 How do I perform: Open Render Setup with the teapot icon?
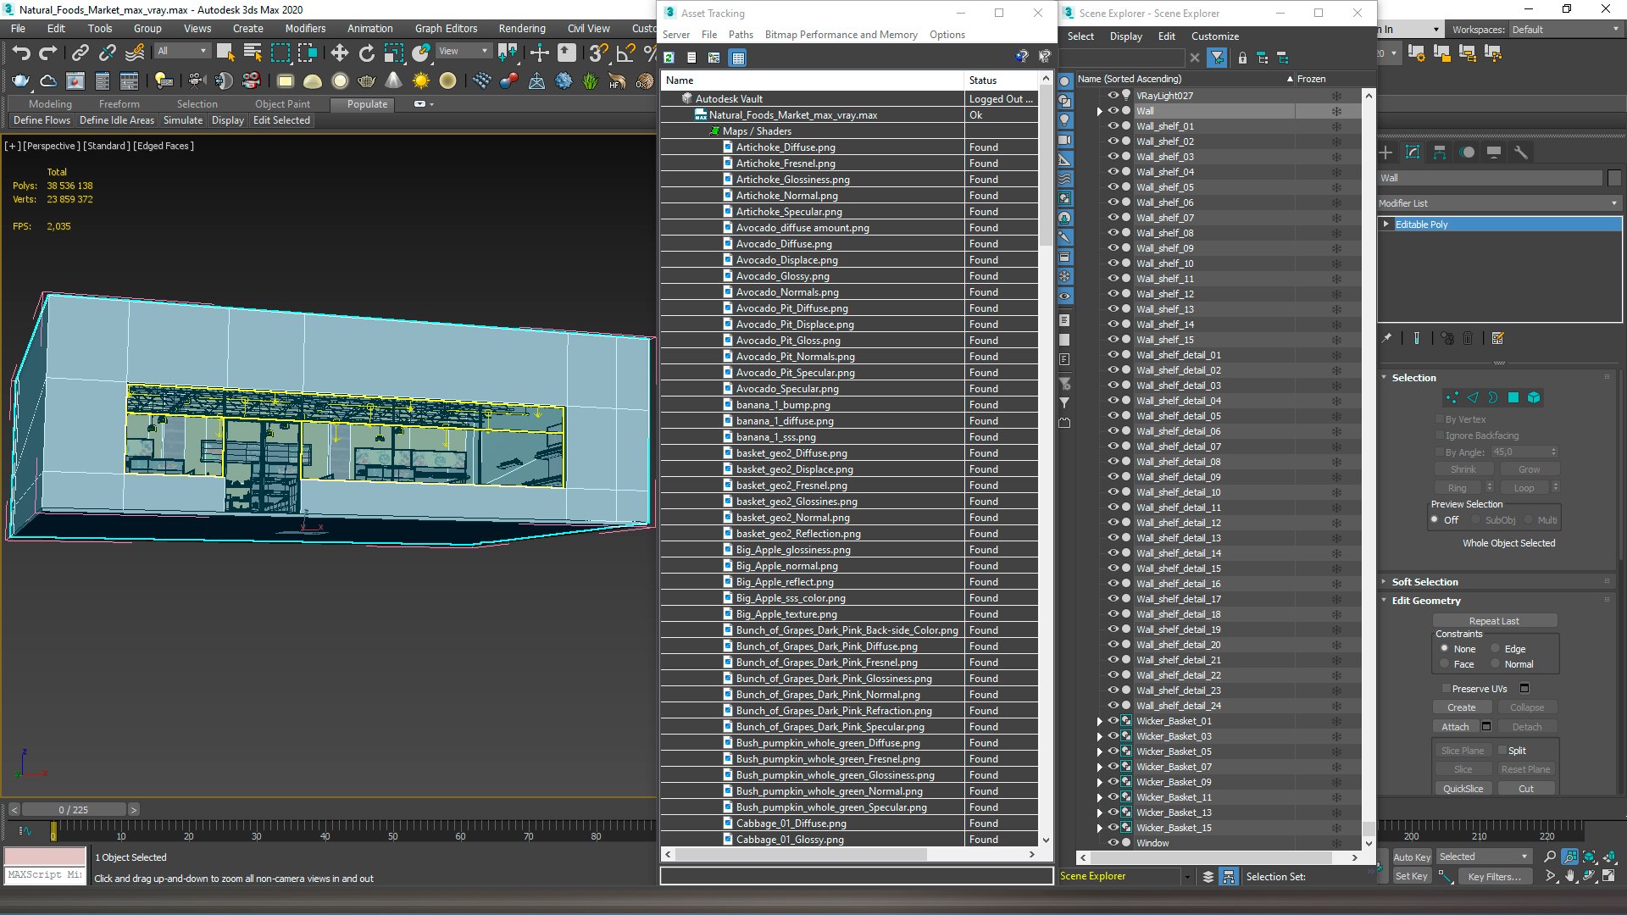pyautogui.click(x=20, y=80)
